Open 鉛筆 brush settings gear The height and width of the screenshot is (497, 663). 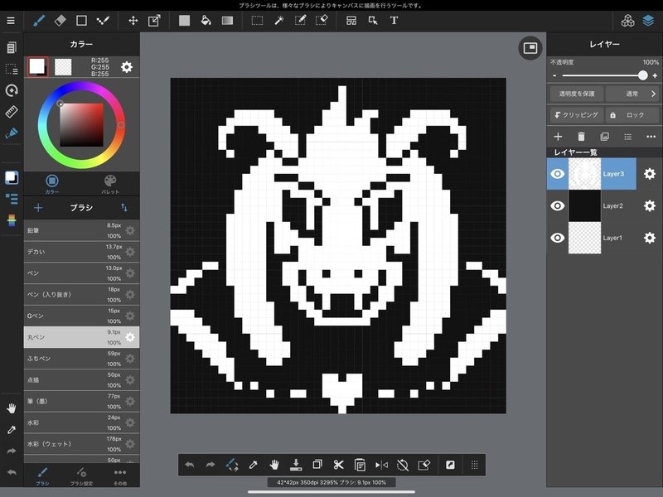click(130, 230)
